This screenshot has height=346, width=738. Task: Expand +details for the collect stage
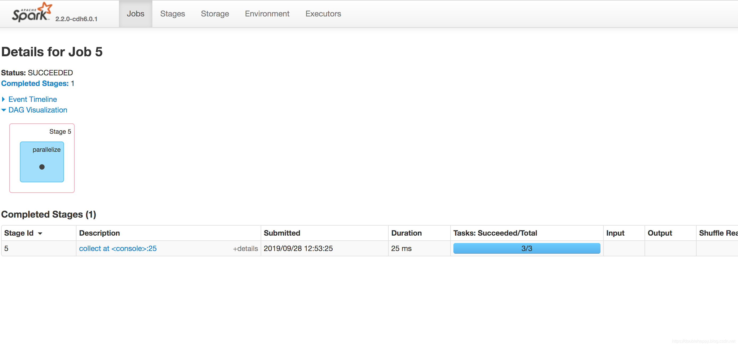245,249
